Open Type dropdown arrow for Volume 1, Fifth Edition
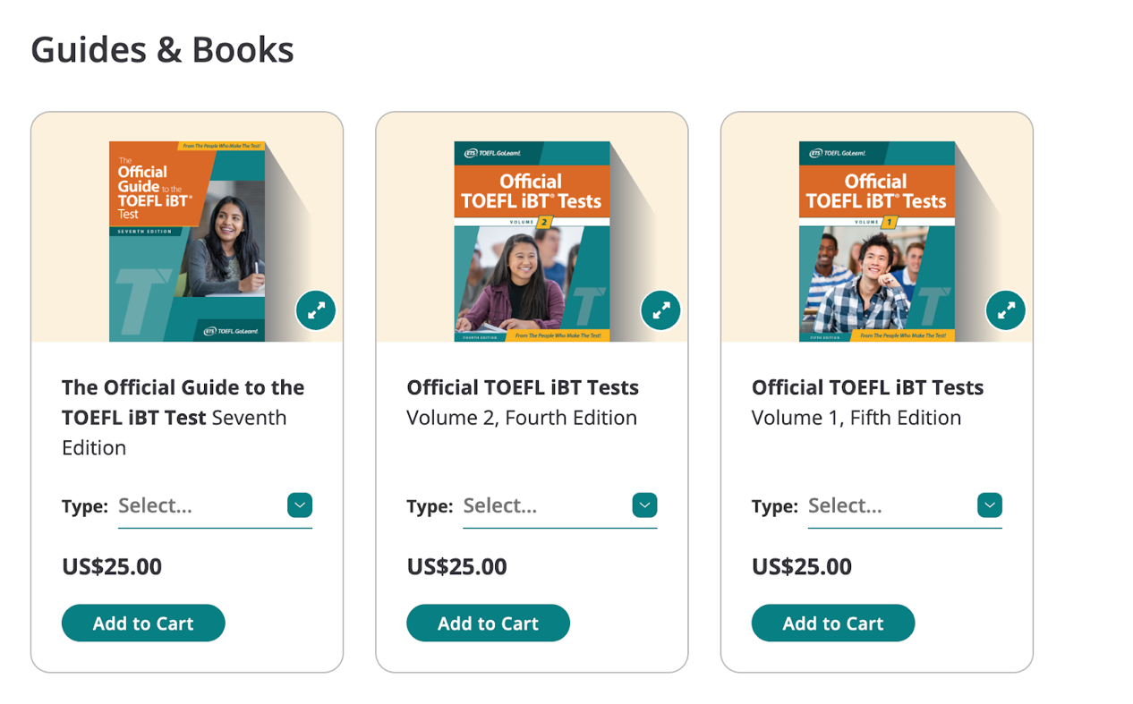 990,505
